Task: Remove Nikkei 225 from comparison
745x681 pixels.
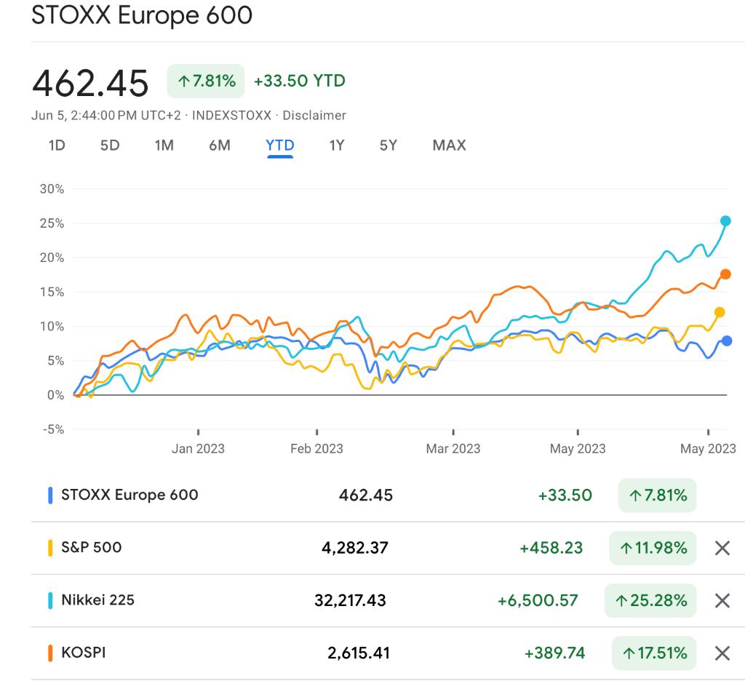Action: pos(722,600)
